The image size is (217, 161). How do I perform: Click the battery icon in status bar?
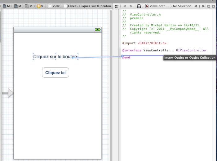[98, 29]
